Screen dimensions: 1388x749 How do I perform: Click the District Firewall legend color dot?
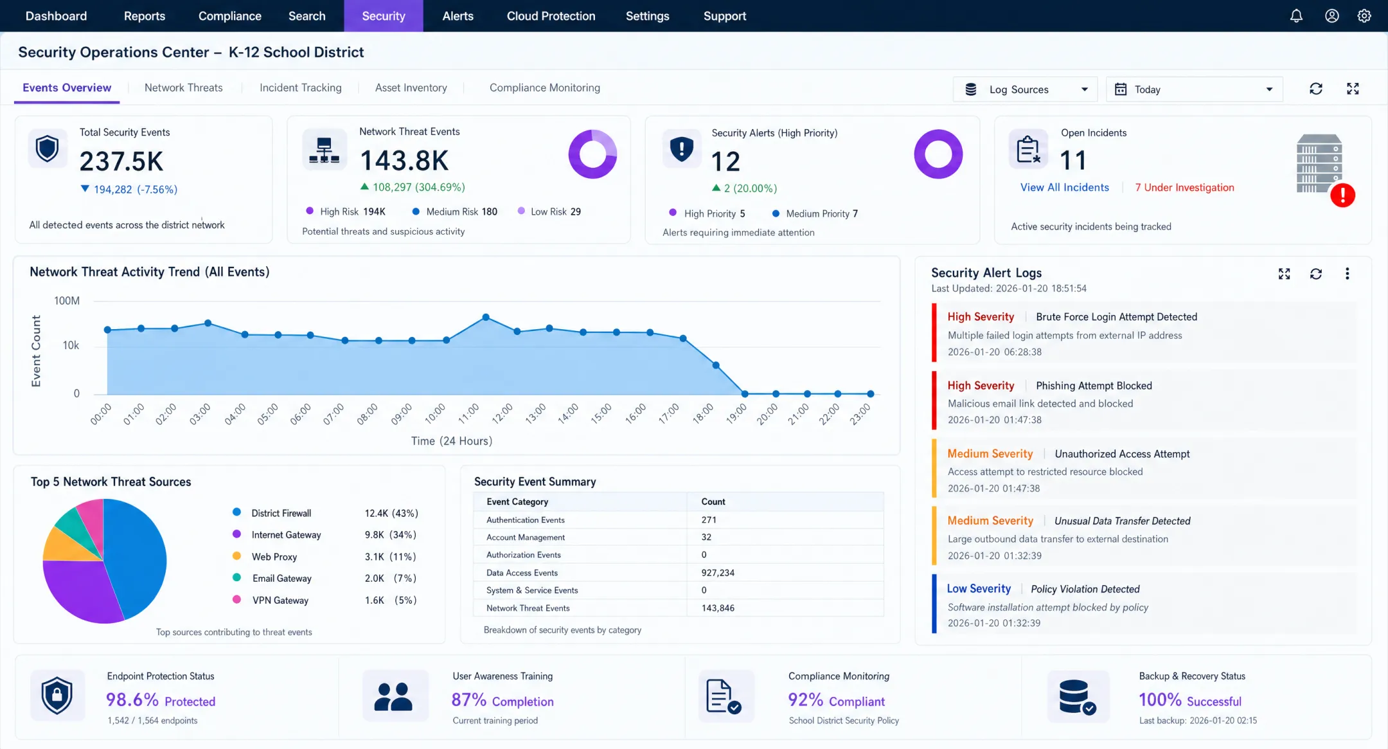pos(236,512)
